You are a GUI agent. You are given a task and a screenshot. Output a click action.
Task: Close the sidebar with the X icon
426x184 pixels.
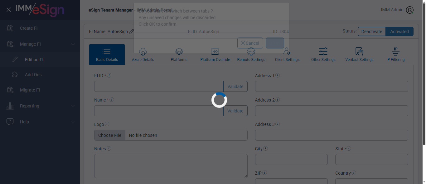[x=9, y=10]
